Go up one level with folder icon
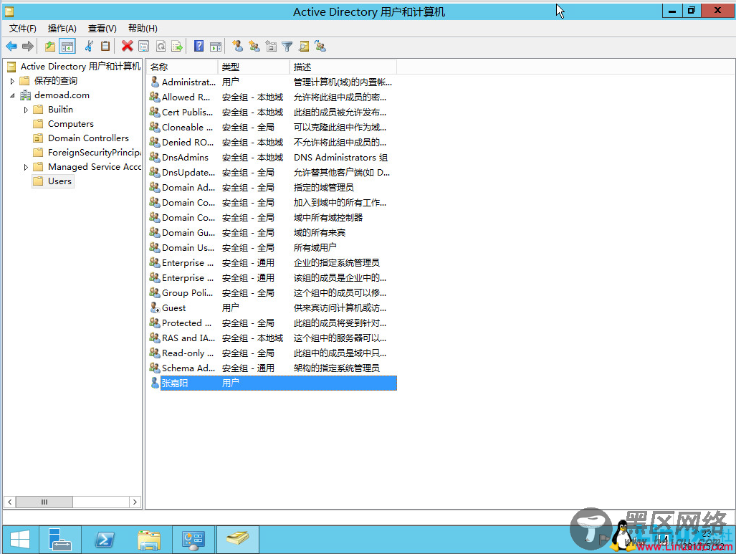 pyautogui.click(x=49, y=46)
